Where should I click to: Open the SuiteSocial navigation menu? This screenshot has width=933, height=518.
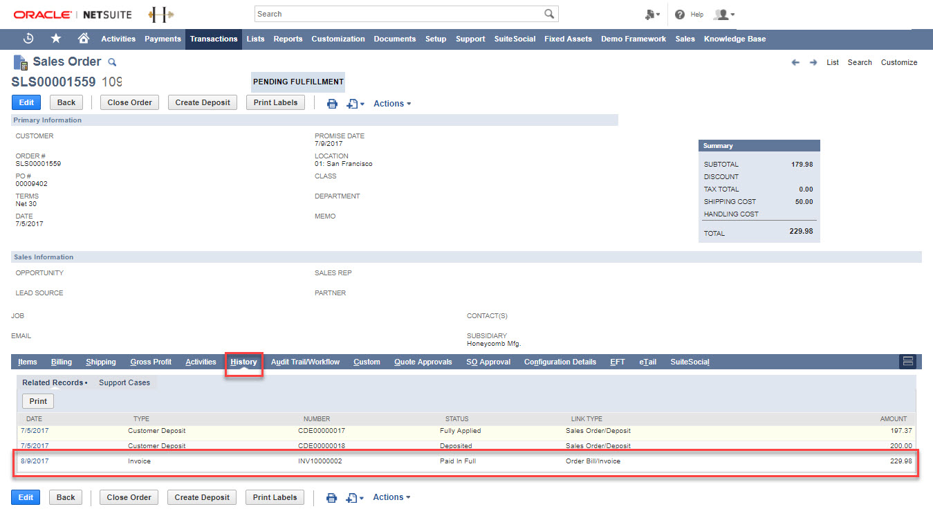pos(515,39)
